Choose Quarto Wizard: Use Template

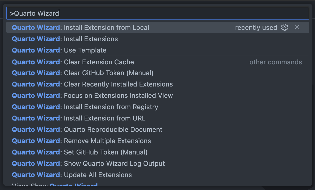click(x=59, y=50)
